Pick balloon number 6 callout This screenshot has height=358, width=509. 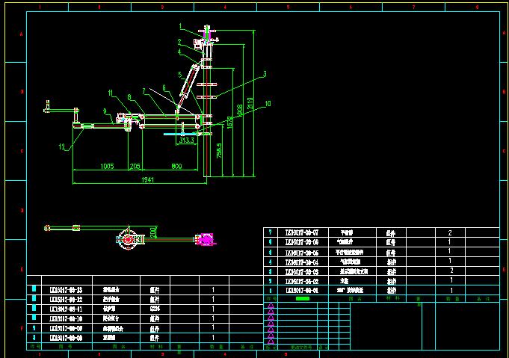point(164,87)
